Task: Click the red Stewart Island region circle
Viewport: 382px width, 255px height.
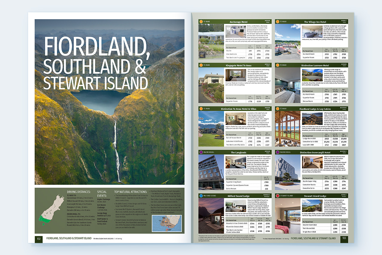Action: click(278, 196)
